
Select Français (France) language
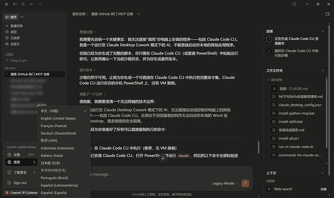pyautogui.click(x=63, y=126)
